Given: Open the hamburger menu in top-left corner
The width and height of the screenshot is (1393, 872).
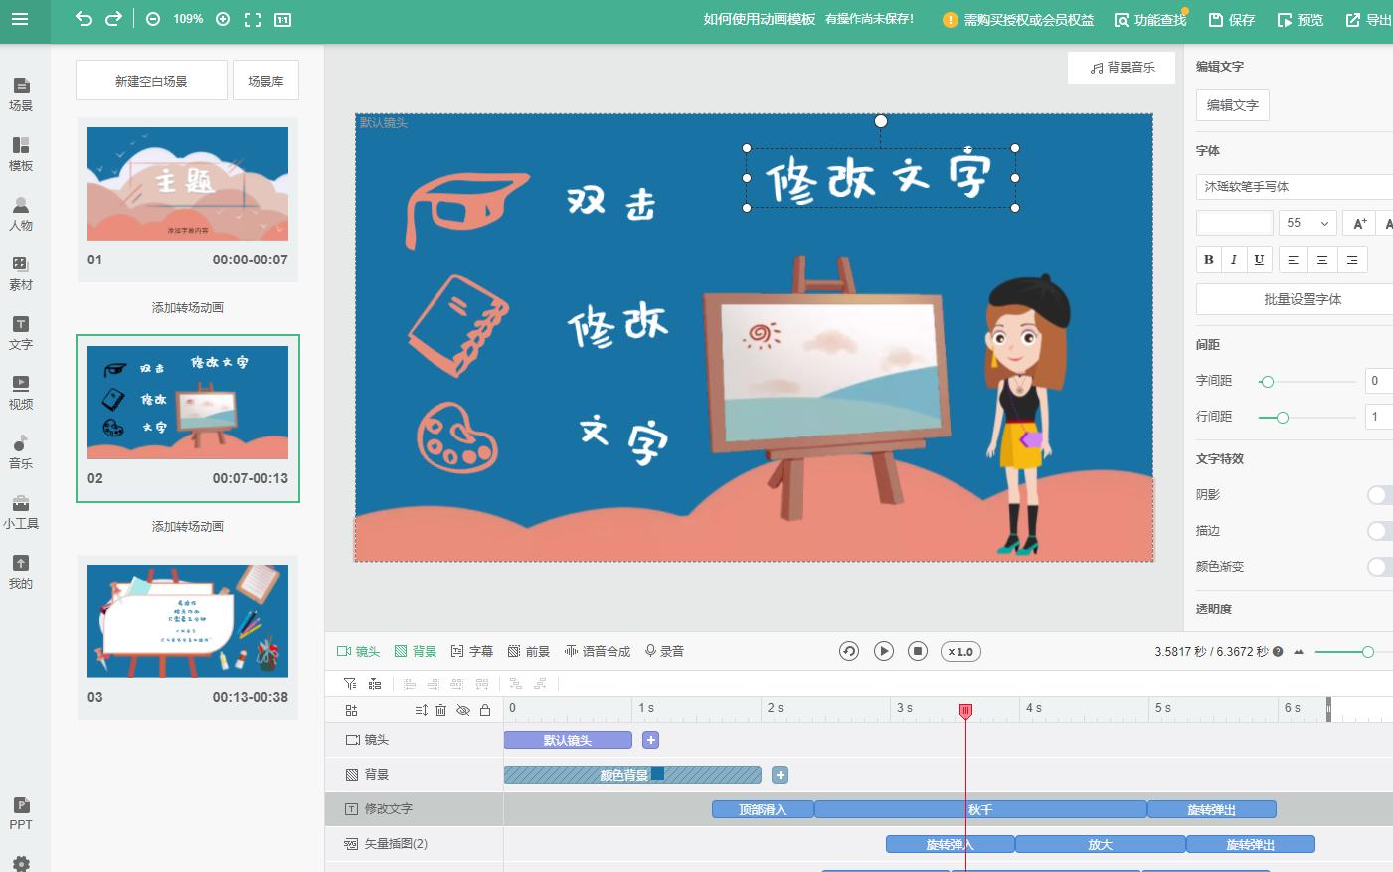Looking at the screenshot, I should 22,17.
